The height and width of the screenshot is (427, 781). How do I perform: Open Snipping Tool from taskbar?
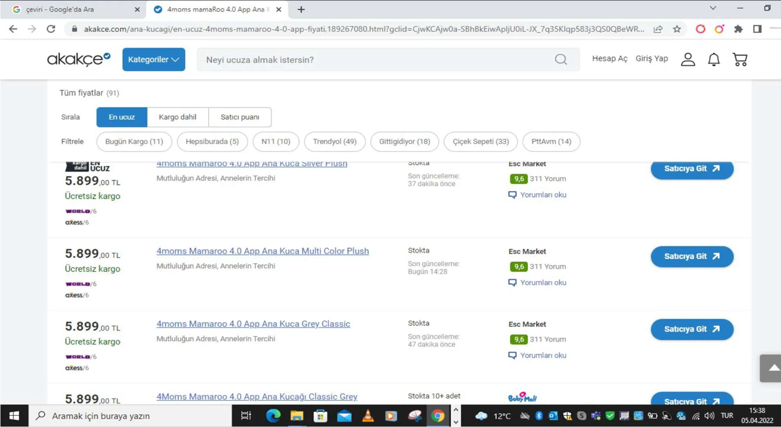coord(415,416)
